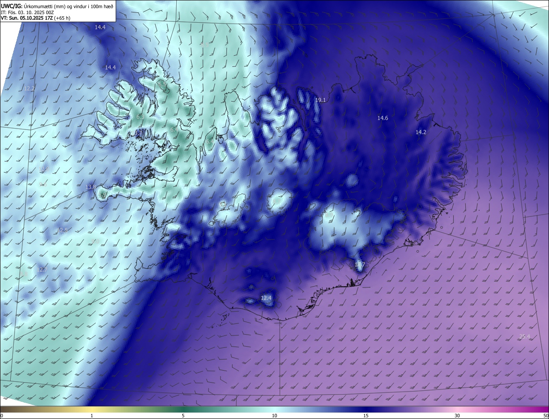Click the valid time line "VT: Sun. 05.10.2025 17Z (+65 h)"
The width and height of the screenshot is (549, 419).
click(36, 18)
